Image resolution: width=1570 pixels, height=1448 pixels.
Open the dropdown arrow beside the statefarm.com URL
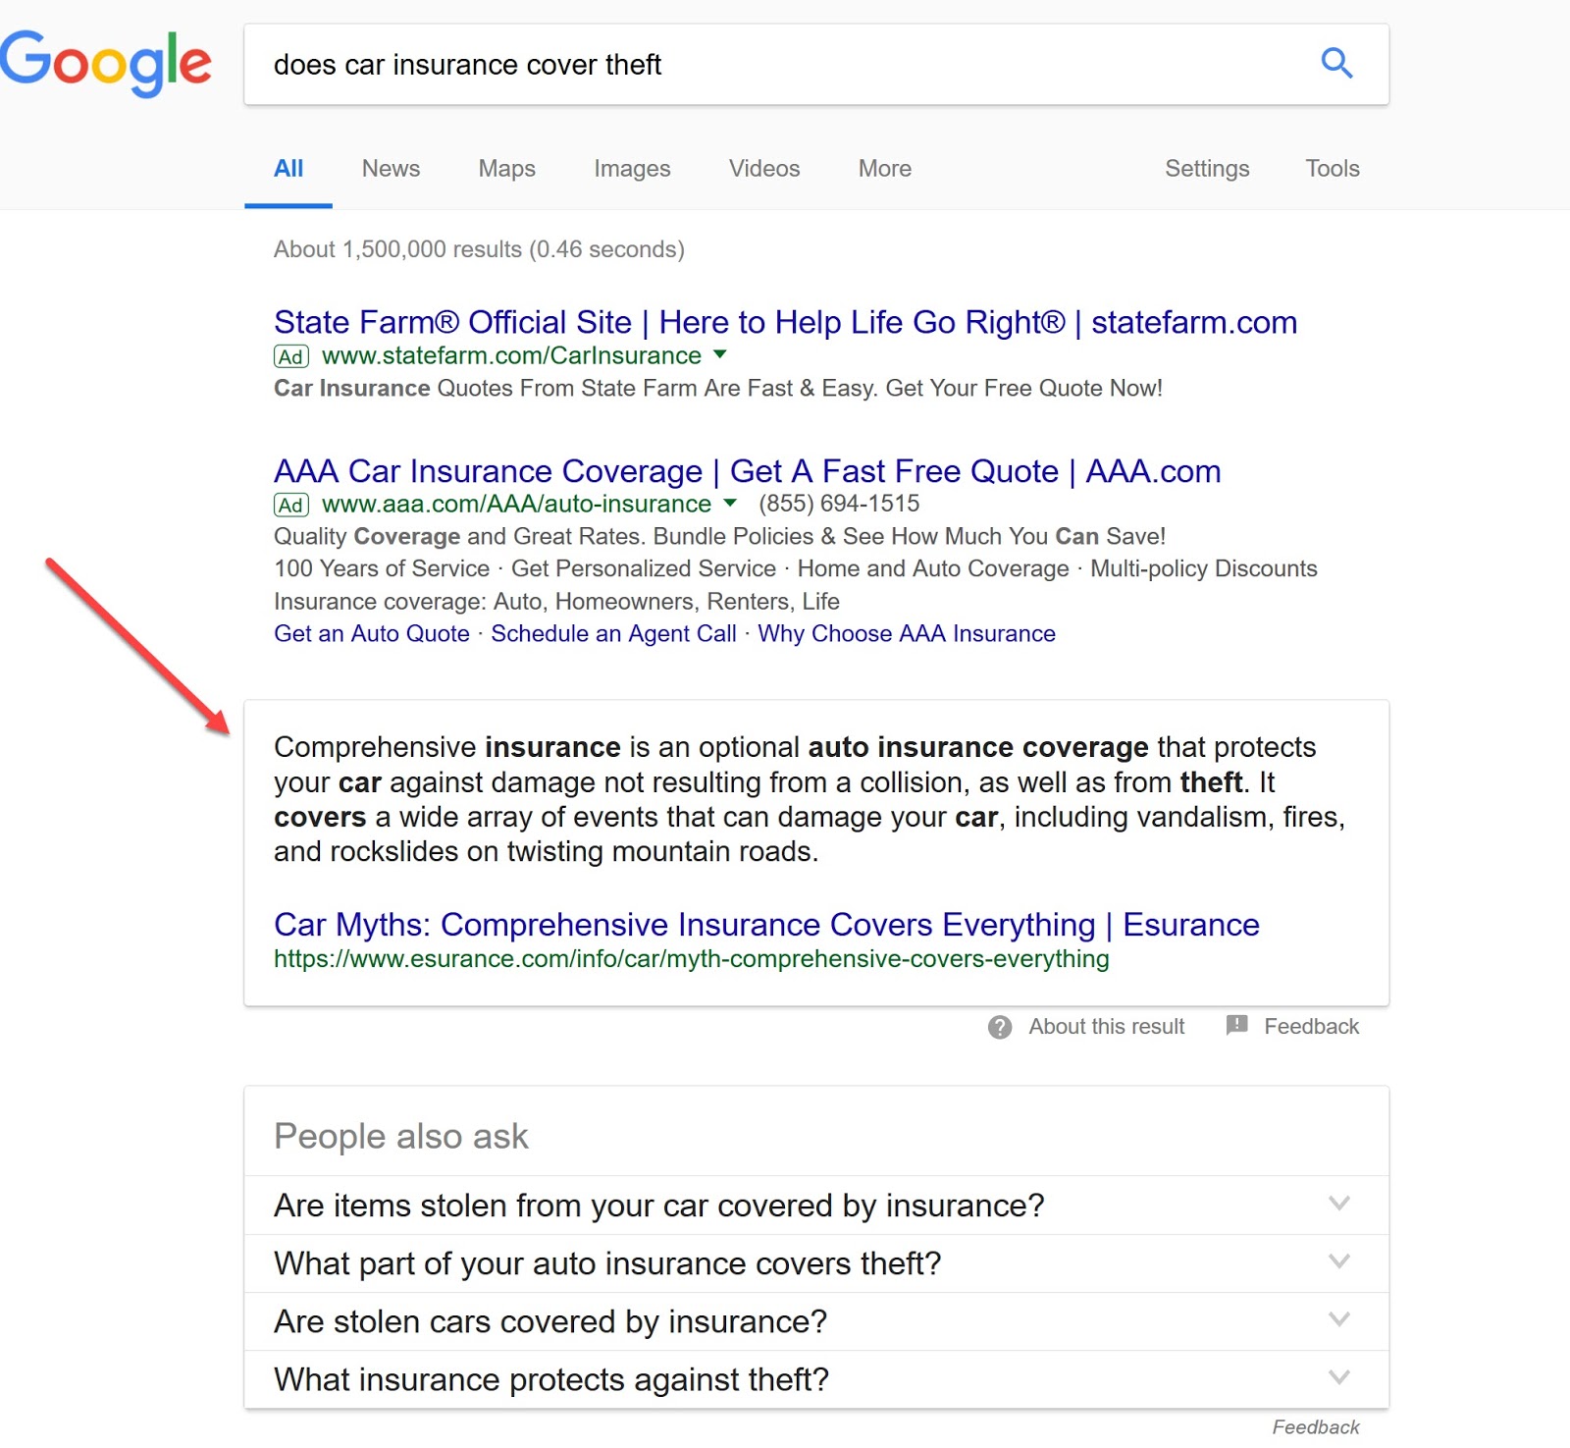tap(720, 354)
